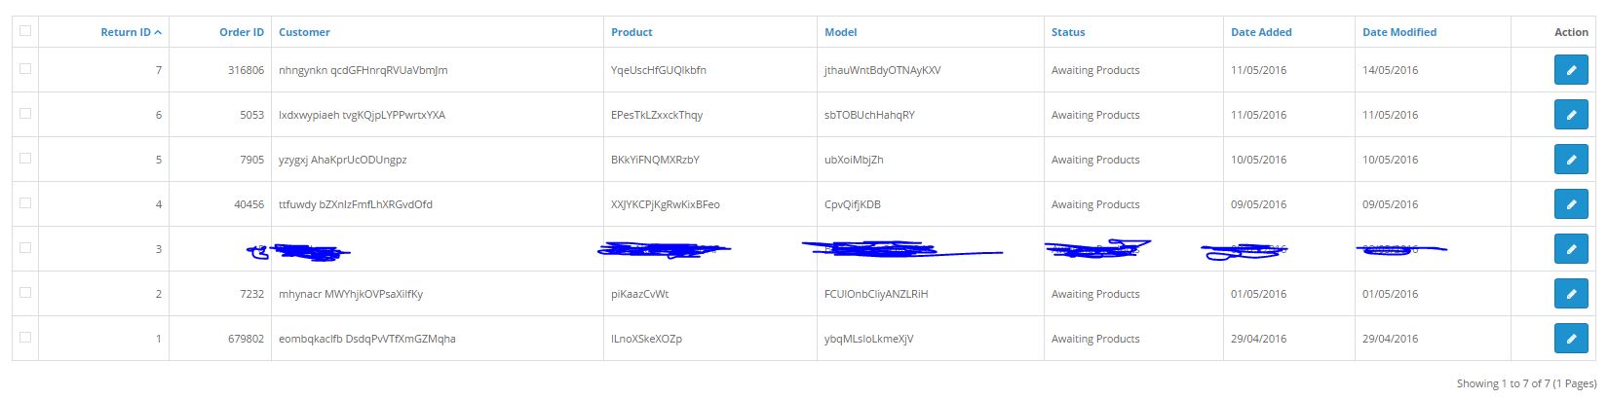Image resolution: width=1608 pixels, height=399 pixels.
Task: Edit return ID 5 with pencil button
Action: coord(1571,160)
